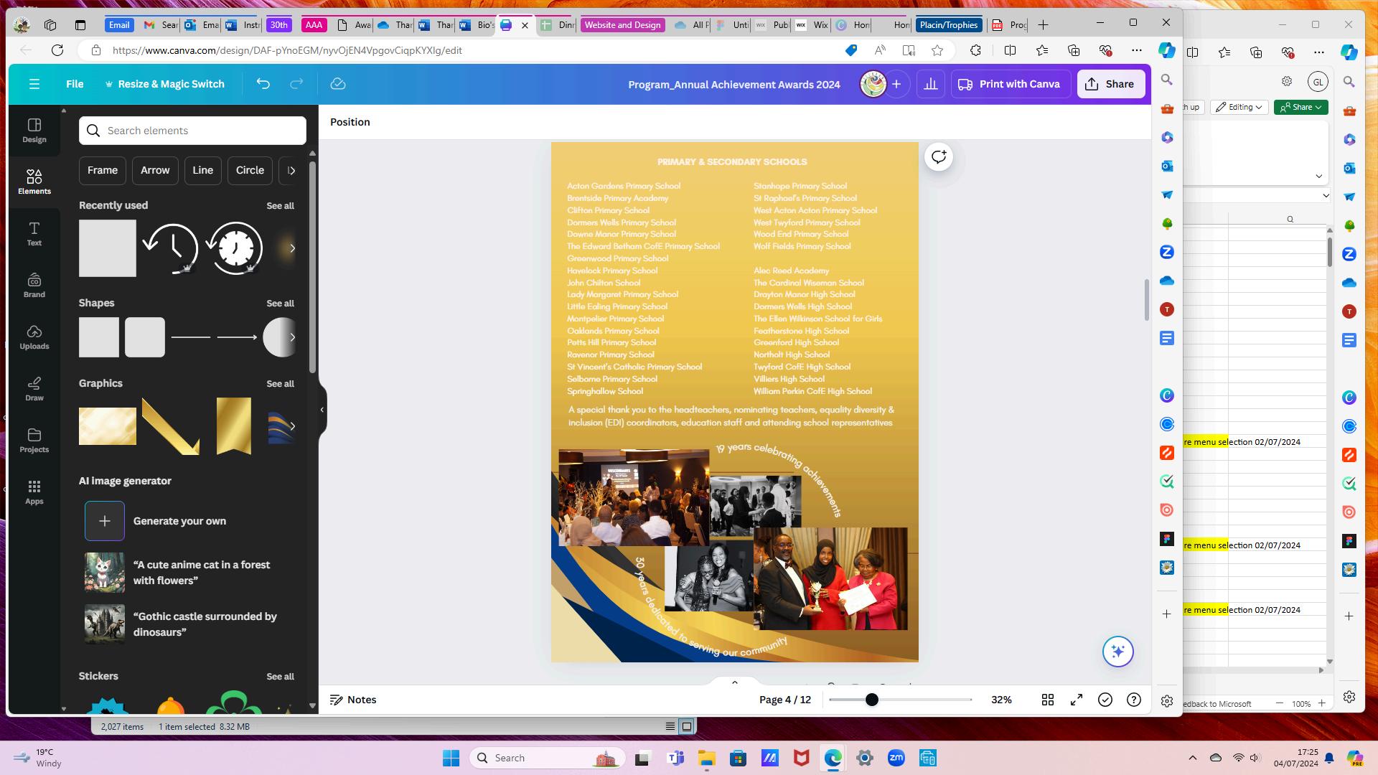Open the analytics chart icon
This screenshot has width=1378, height=775.
[x=930, y=84]
